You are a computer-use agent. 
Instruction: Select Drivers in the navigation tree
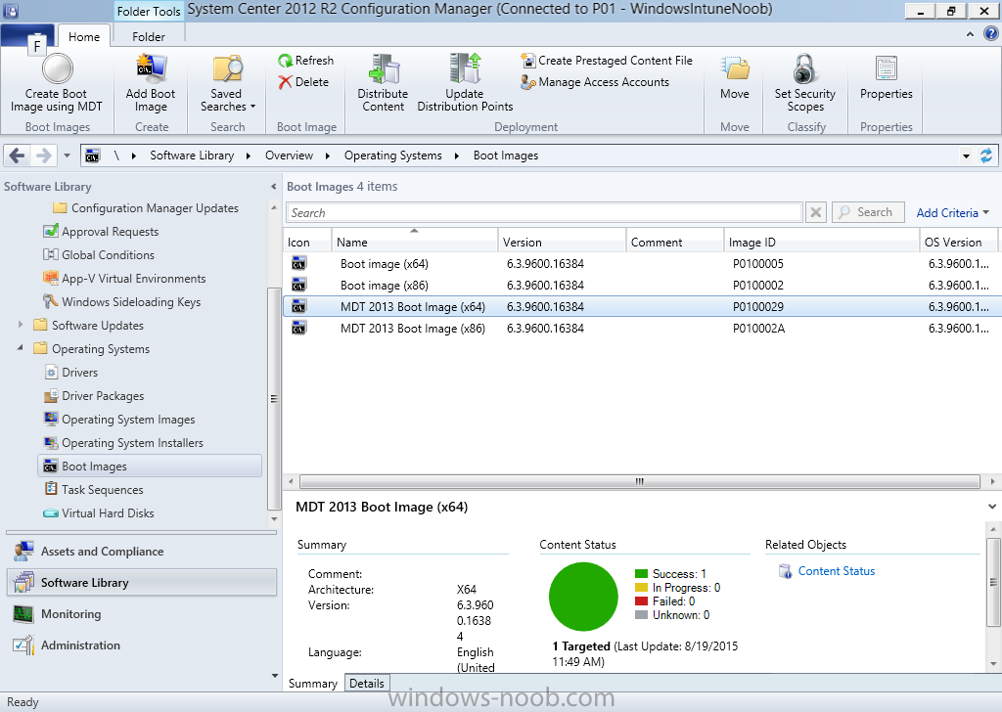tap(80, 373)
